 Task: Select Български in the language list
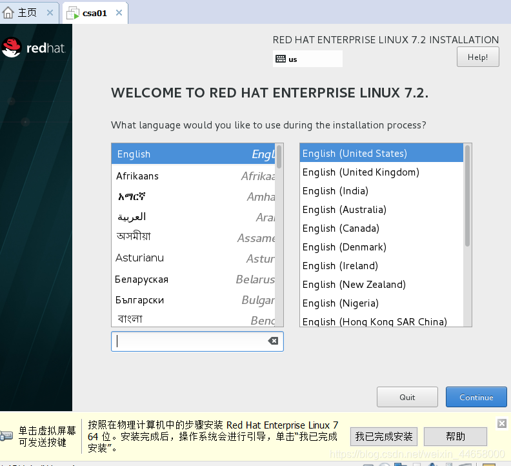click(194, 300)
